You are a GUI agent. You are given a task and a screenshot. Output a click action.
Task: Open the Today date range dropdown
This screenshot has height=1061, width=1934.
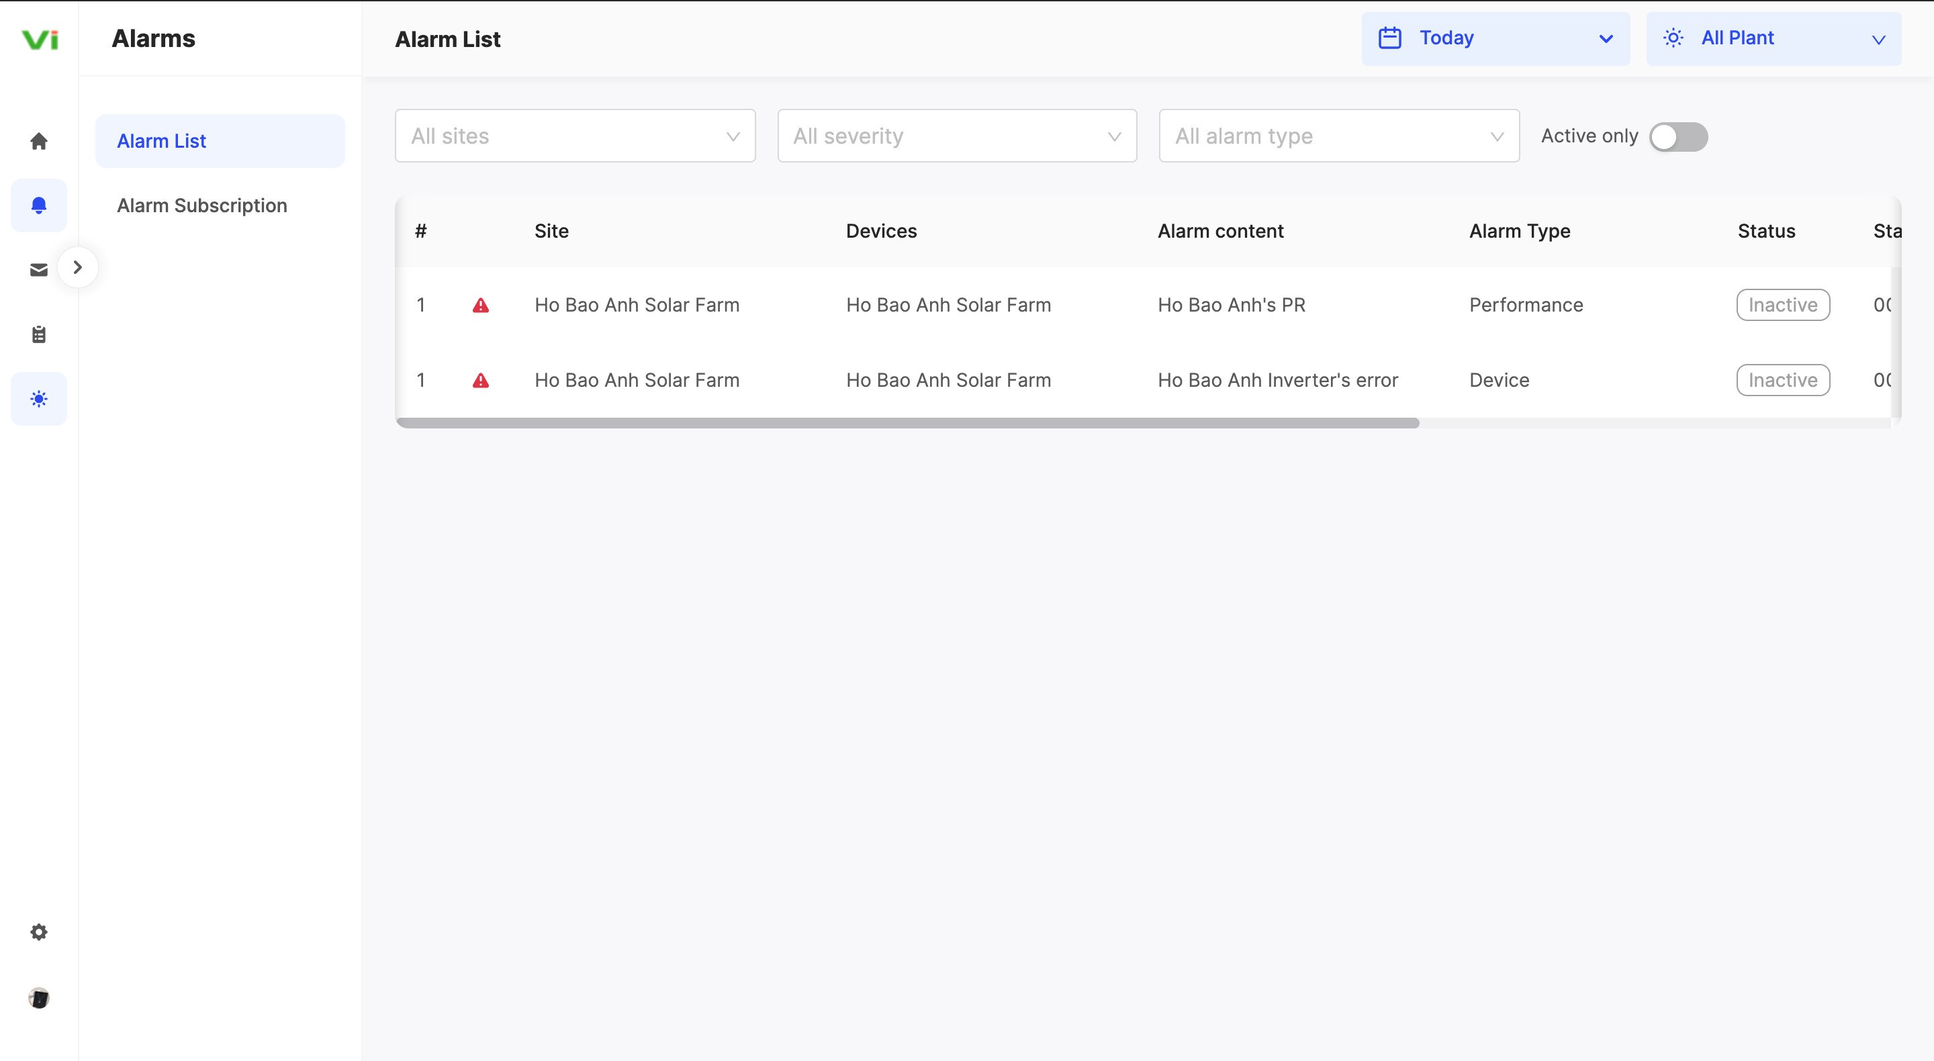(x=1495, y=38)
